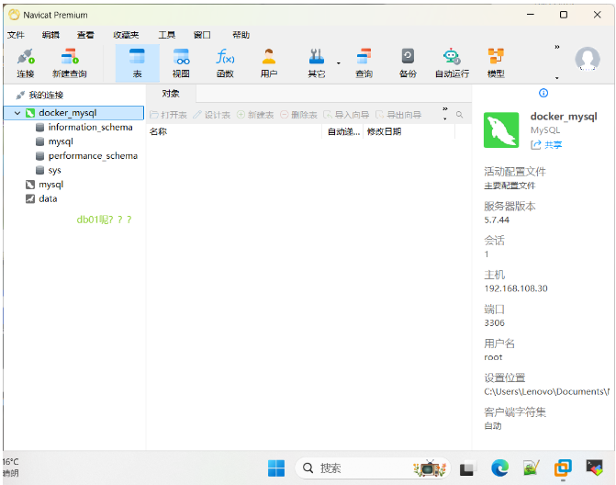
Task: Launch Import Wizard (导入向导)
Action: tap(346, 115)
